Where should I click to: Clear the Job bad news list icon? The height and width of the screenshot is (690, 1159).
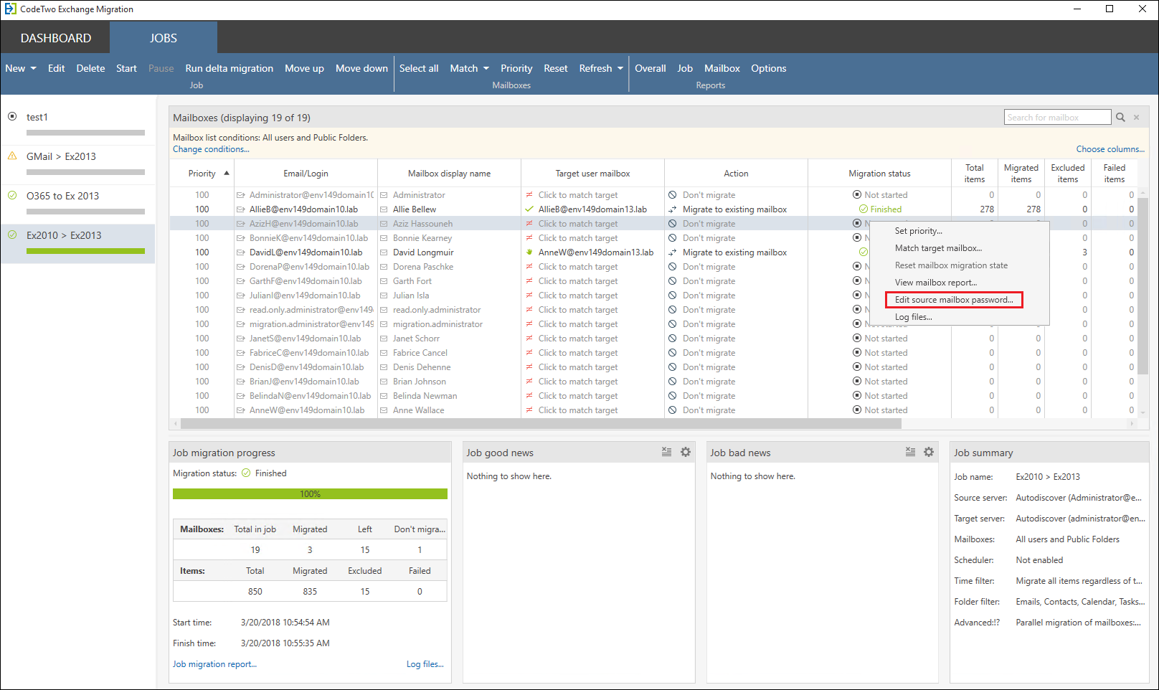910,452
